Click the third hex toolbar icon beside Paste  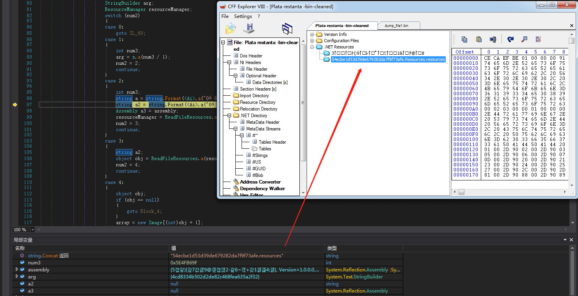493,39
